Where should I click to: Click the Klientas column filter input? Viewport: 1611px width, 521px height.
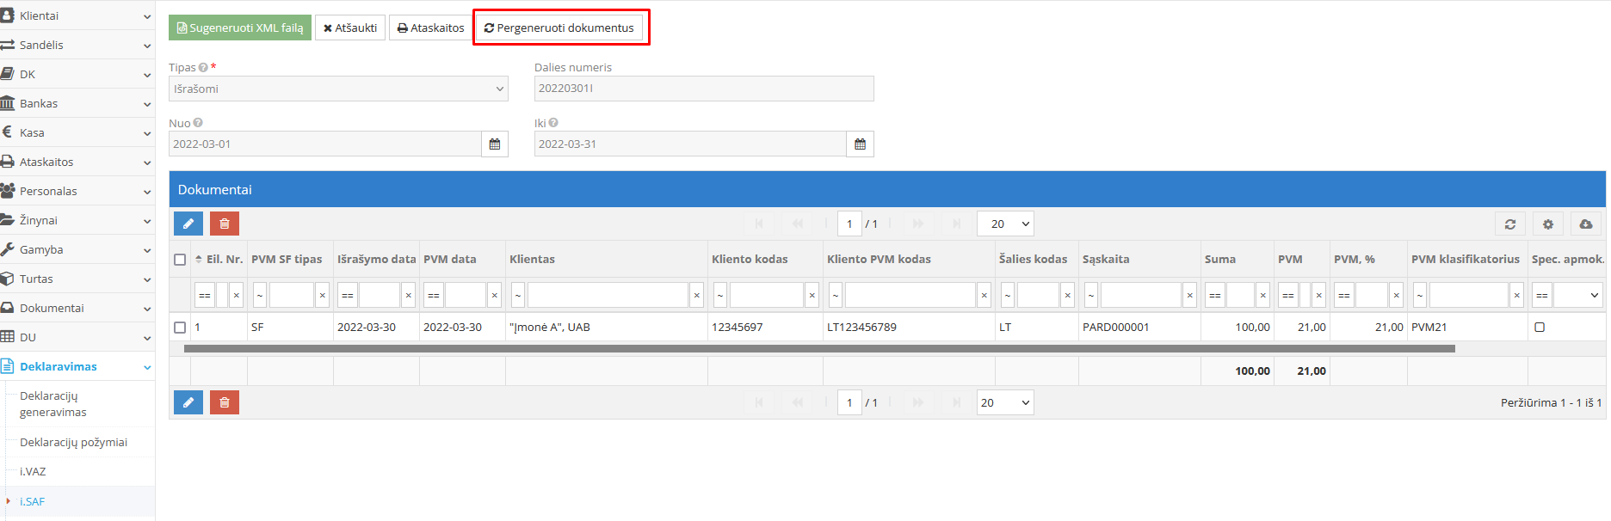(x=607, y=295)
